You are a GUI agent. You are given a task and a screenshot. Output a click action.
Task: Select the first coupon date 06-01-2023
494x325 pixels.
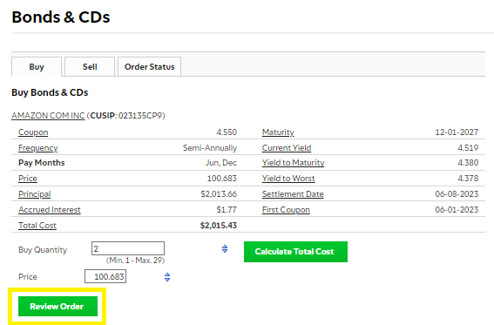pyautogui.click(x=457, y=210)
